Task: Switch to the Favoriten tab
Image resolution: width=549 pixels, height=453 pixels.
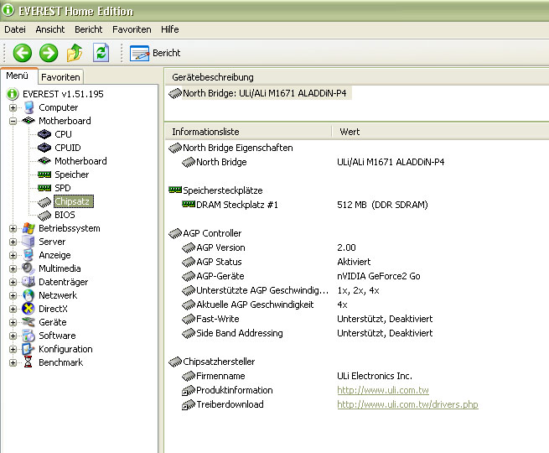Action: click(60, 77)
